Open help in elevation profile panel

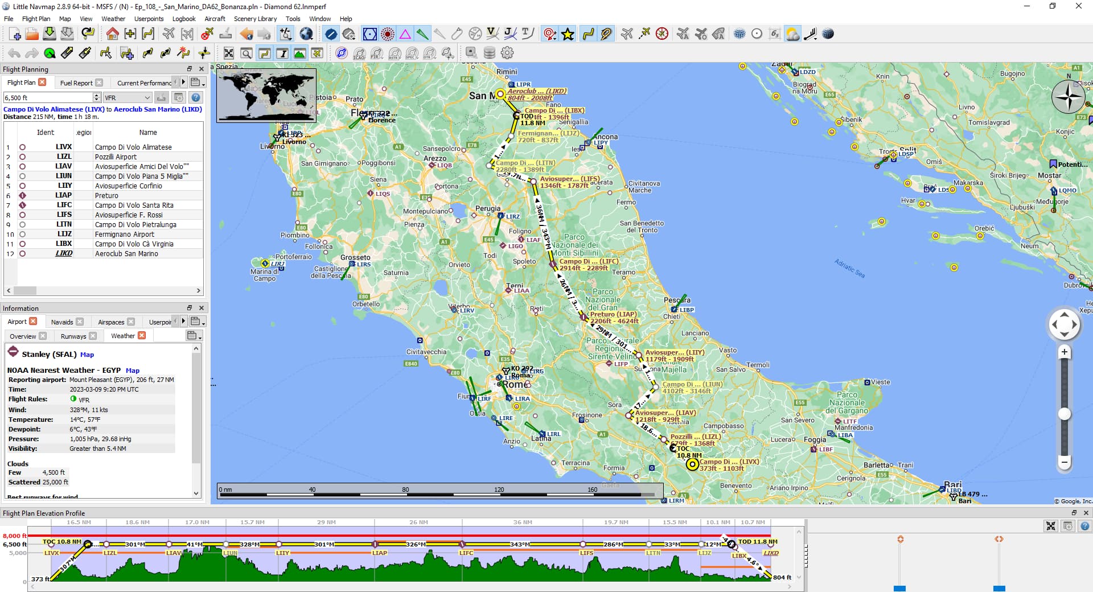[x=1085, y=527]
